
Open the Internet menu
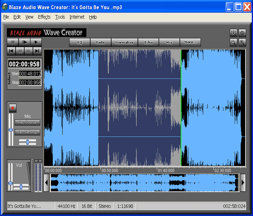point(77,17)
